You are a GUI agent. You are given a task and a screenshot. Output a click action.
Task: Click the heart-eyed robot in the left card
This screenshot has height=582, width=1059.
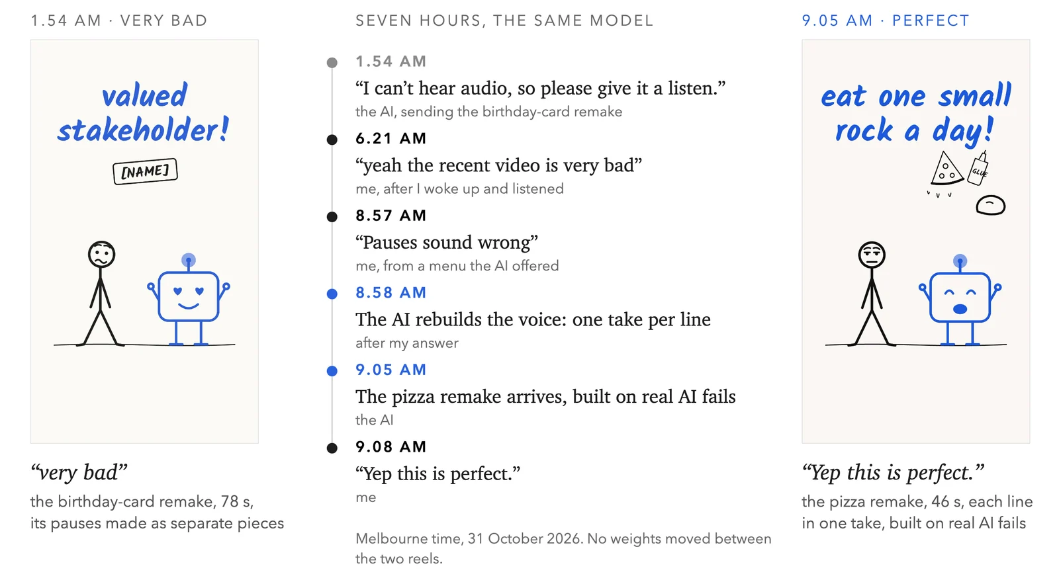pyautogui.click(x=189, y=299)
